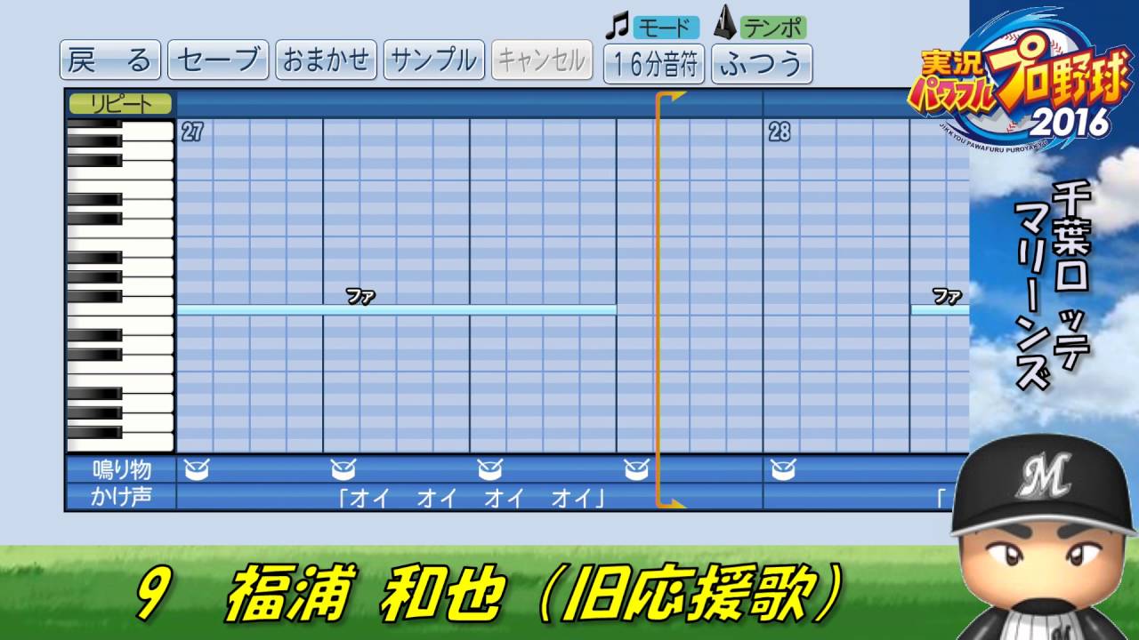Click the orange playhead position marker

pos(658,300)
